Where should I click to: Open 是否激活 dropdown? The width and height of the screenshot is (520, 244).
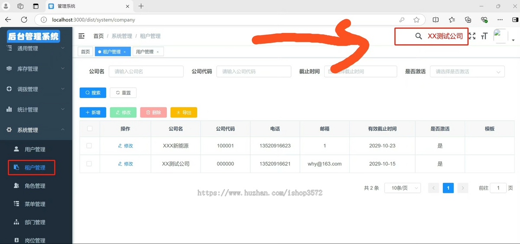[467, 71]
